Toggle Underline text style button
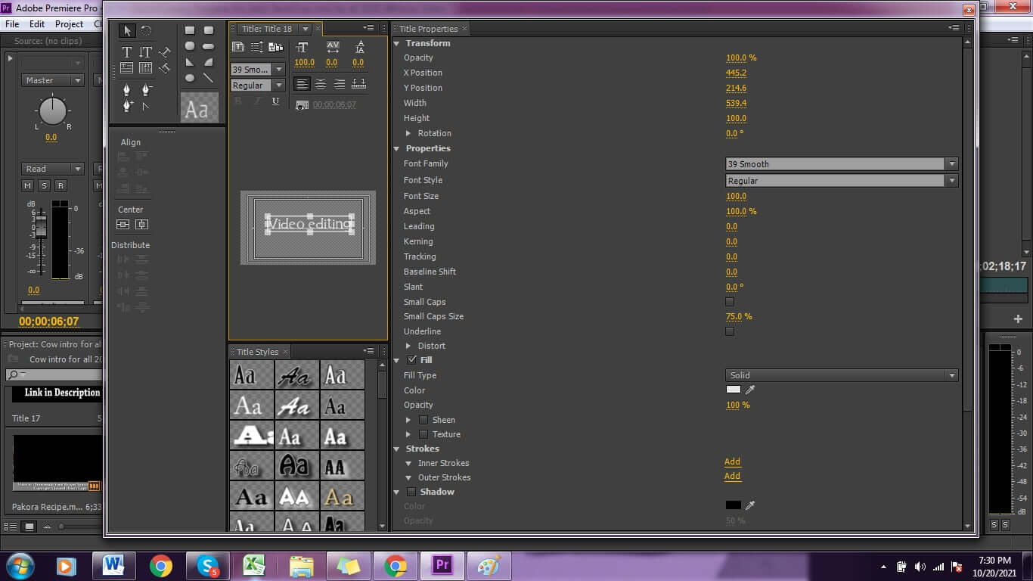The width and height of the screenshot is (1033, 581). (x=275, y=101)
